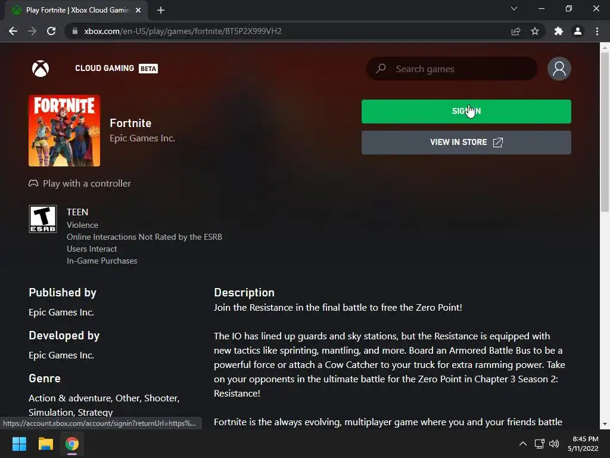Click the Genre heading
This screenshot has height=458, width=610.
point(45,378)
